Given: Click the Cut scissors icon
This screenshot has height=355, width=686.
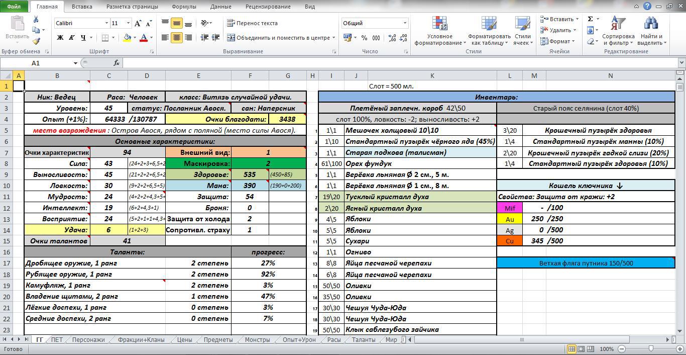Looking at the screenshot, I should tap(36, 19).
